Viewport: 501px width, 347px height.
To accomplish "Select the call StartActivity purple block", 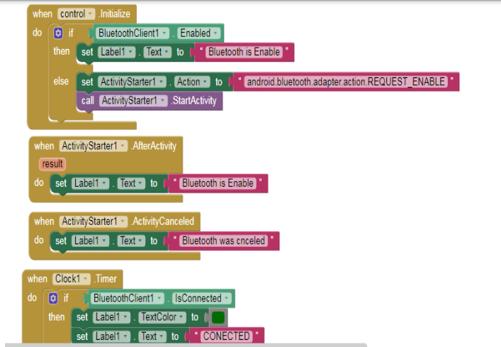I will pos(86,101).
